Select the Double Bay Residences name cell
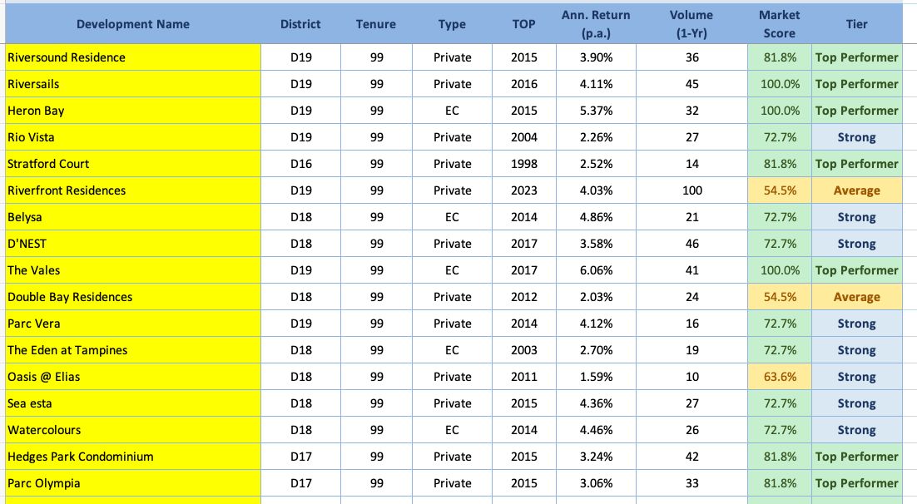Screen dimensions: 917x504 point(133,297)
